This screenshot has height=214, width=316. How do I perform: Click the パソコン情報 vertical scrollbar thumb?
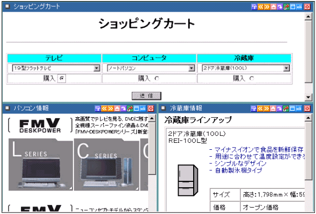click(x=152, y=148)
